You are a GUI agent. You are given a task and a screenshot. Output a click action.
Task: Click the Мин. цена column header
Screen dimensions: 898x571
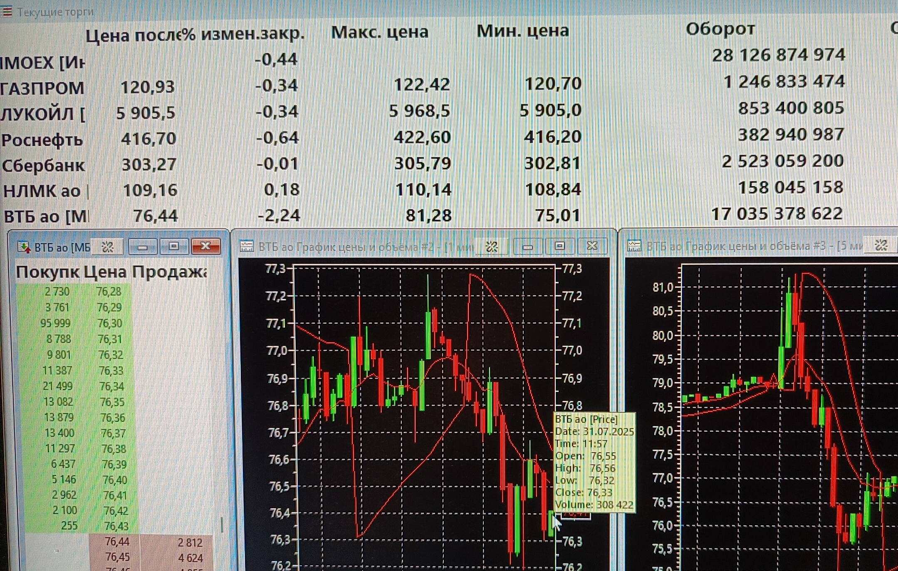(522, 31)
